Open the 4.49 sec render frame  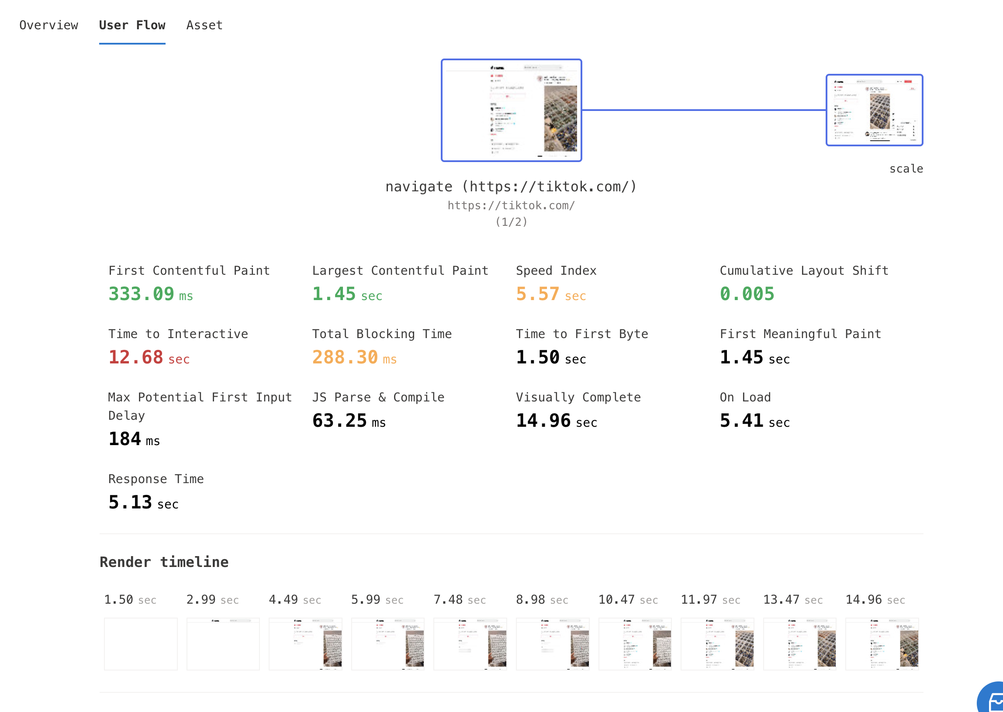[305, 643]
